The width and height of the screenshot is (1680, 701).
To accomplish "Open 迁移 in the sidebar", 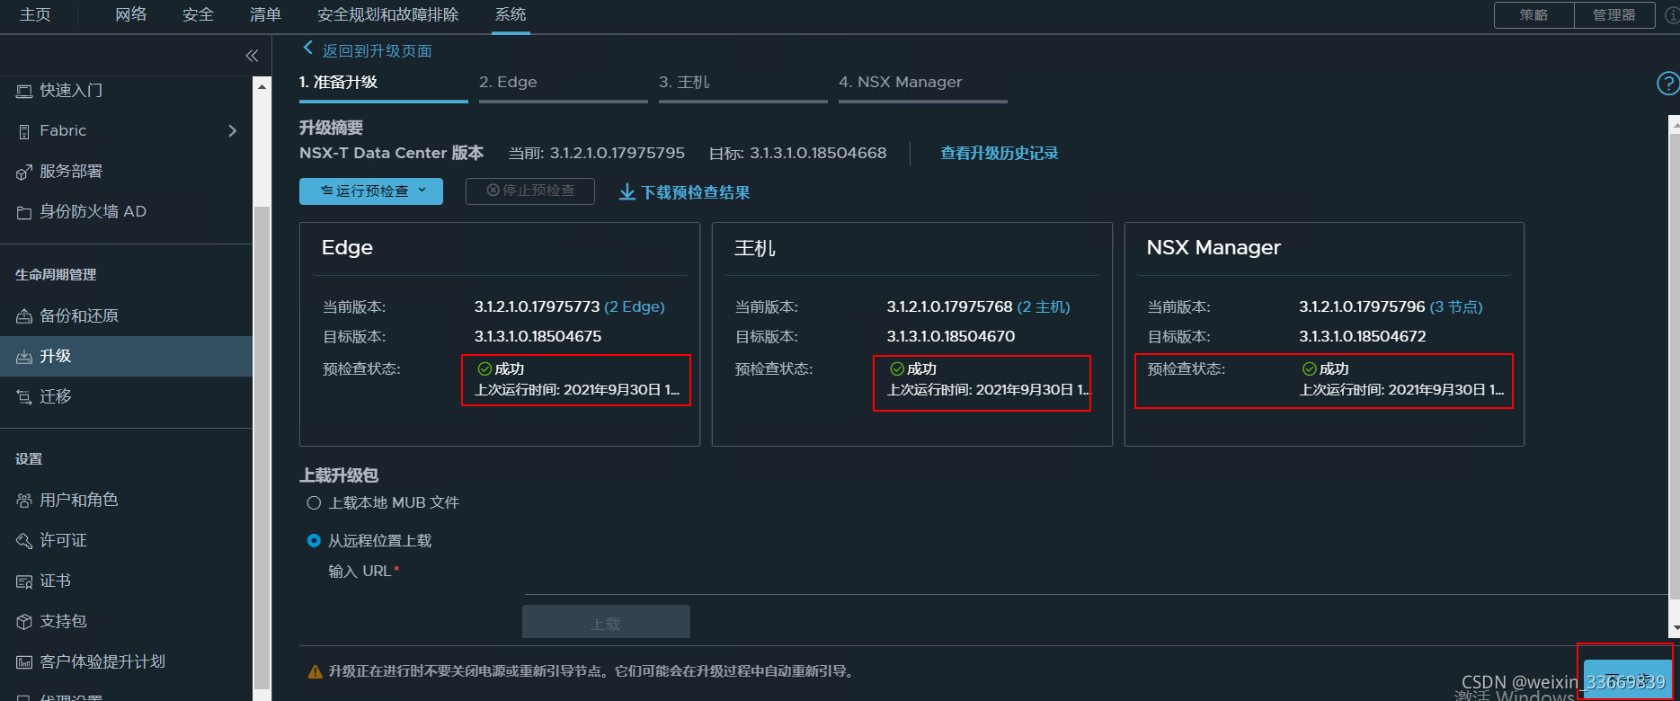I will click(56, 397).
